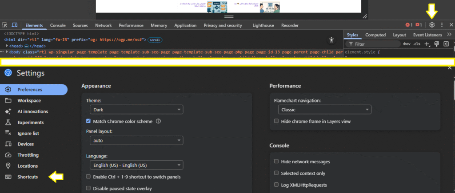
Task: Click the three dots before body element
Action: [x=2, y=52]
